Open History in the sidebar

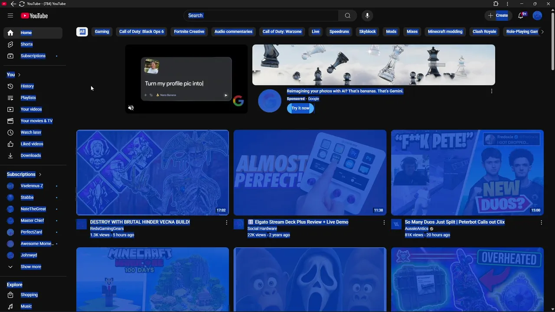(33, 86)
